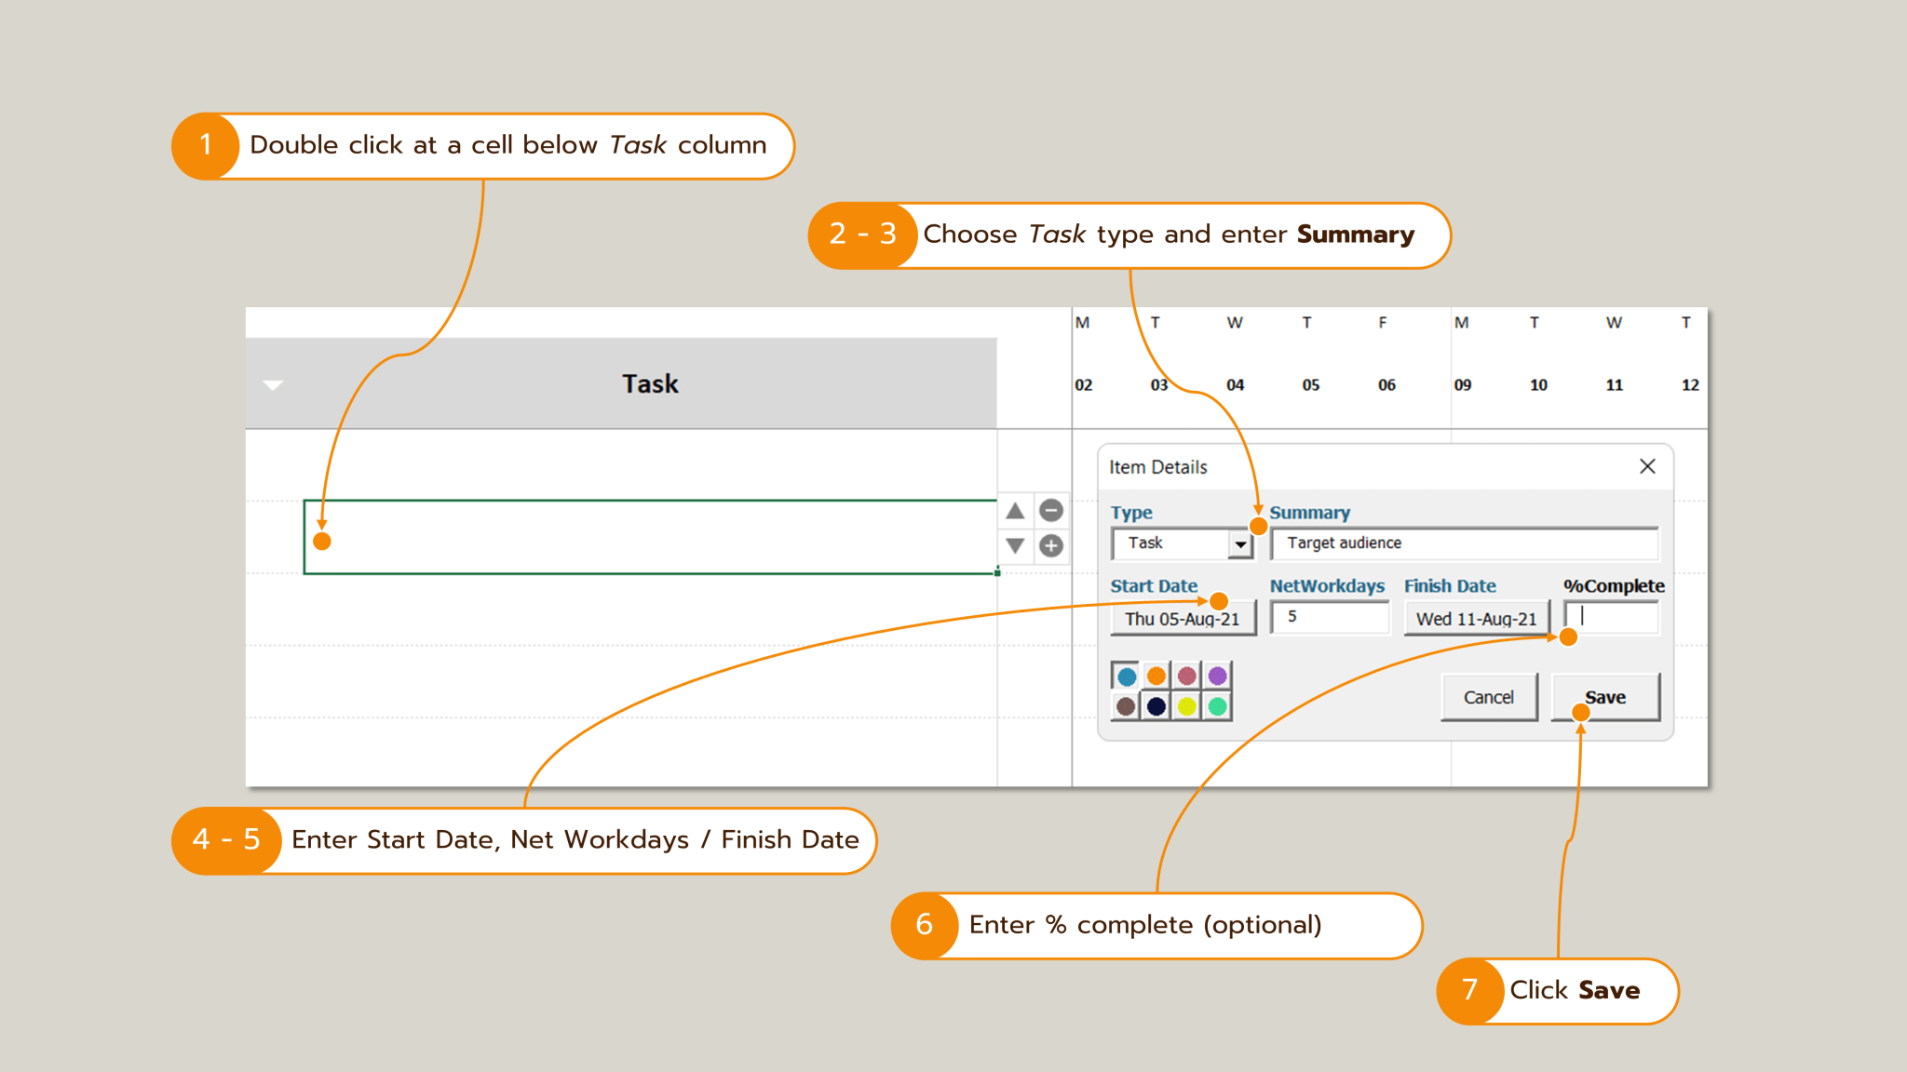Viewport: 1907px width, 1072px height.
Task: Click the NetWorkdays field showing 5
Action: click(x=1330, y=618)
